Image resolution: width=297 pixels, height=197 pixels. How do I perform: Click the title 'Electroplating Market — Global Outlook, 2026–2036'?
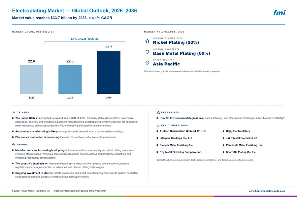75,11
